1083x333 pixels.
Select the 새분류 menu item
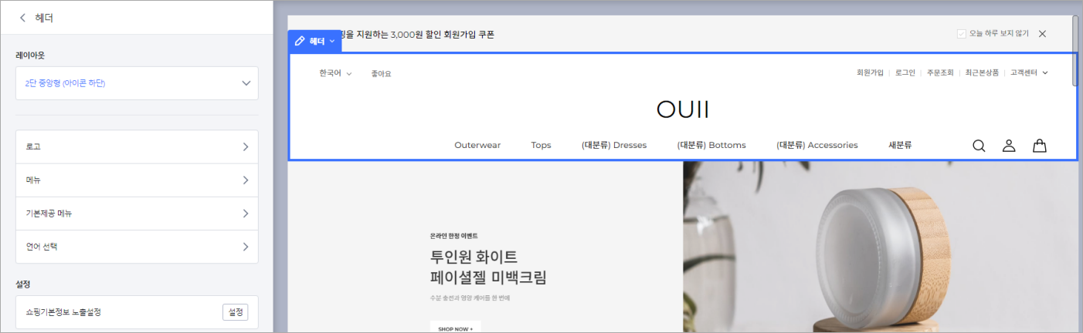pos(900,145)
